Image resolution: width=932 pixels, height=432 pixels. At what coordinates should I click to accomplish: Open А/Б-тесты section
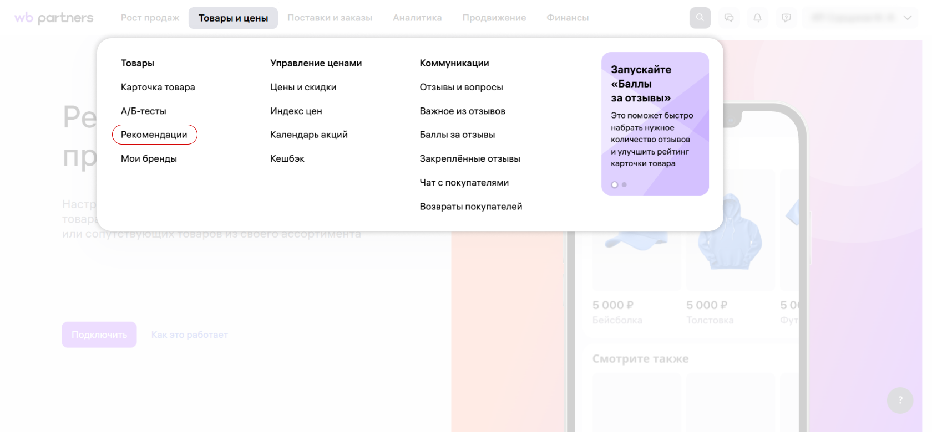point(144,111)
